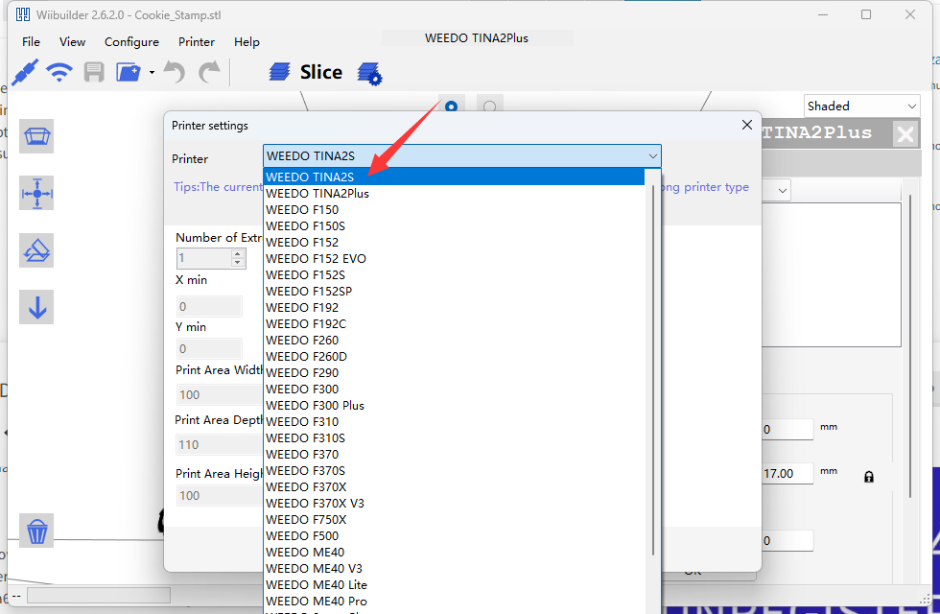The height and width of the screenshot is (614, 940).
Task: Click the printer list vertical scrollbar
Action: 654,365
